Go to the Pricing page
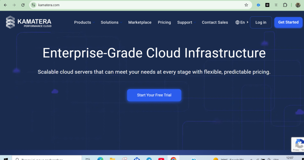The width and height of the screenshot is (304, 160). 164,22
